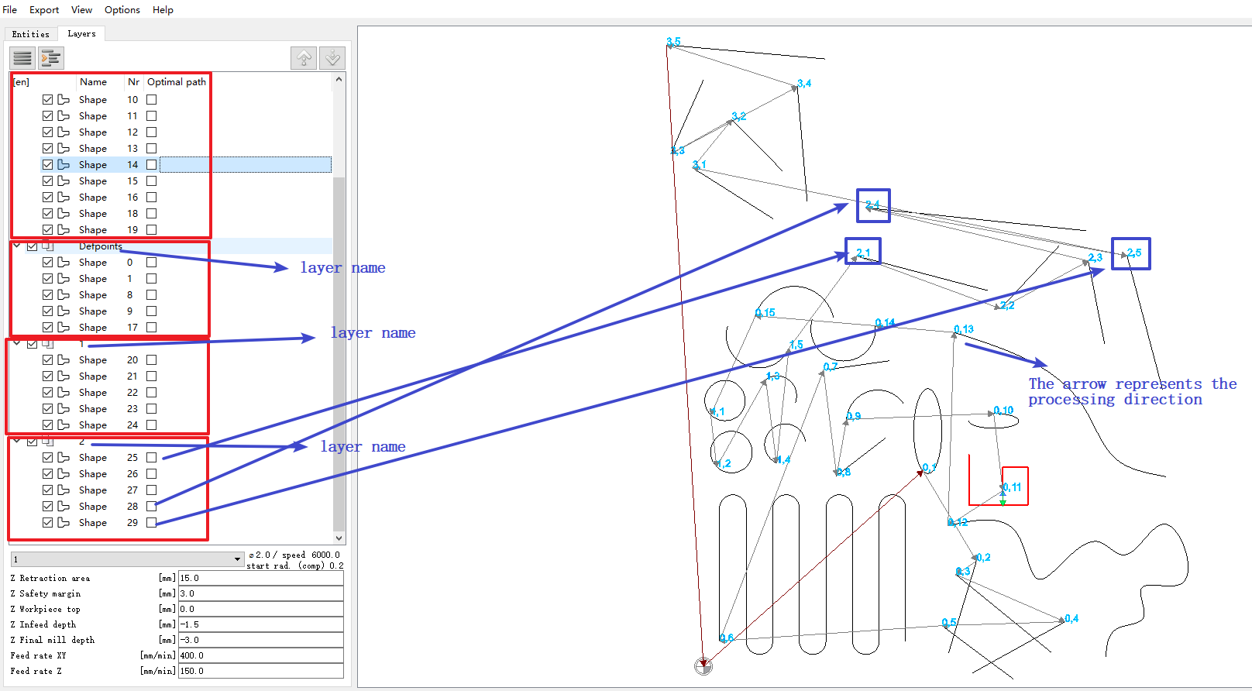Click the Feed rate XY input field
Viewport: 1252px width, 691px height.
260,655
